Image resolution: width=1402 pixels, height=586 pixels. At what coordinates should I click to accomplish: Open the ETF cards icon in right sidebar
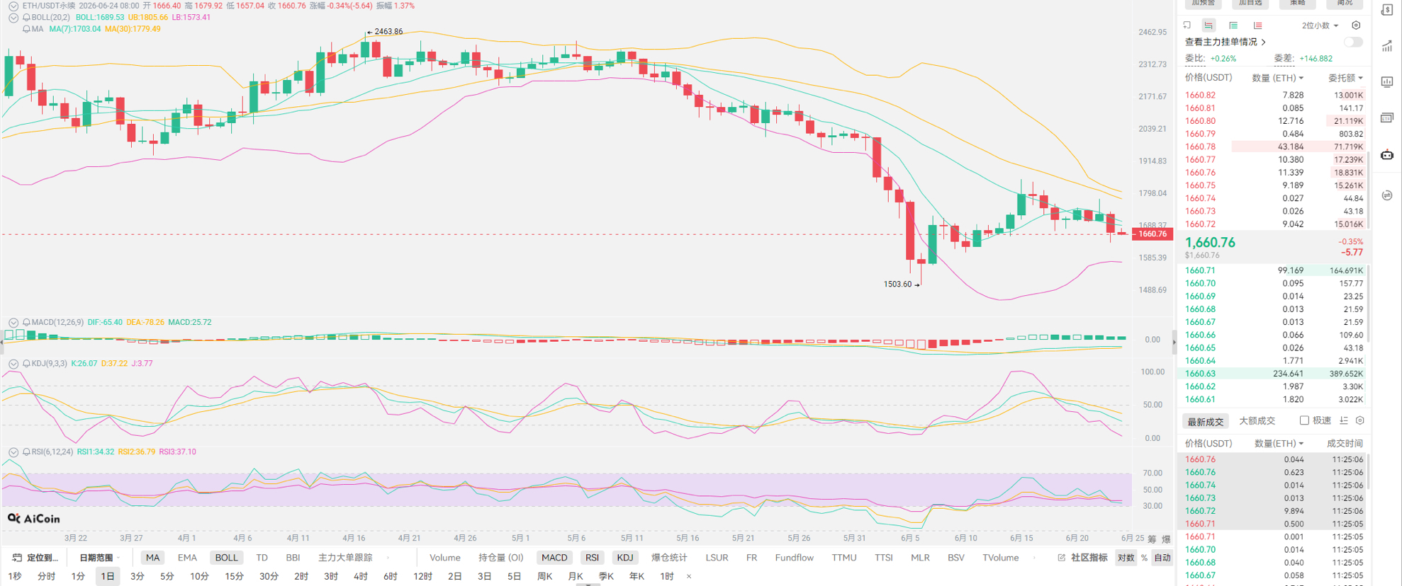[1387, 117]
